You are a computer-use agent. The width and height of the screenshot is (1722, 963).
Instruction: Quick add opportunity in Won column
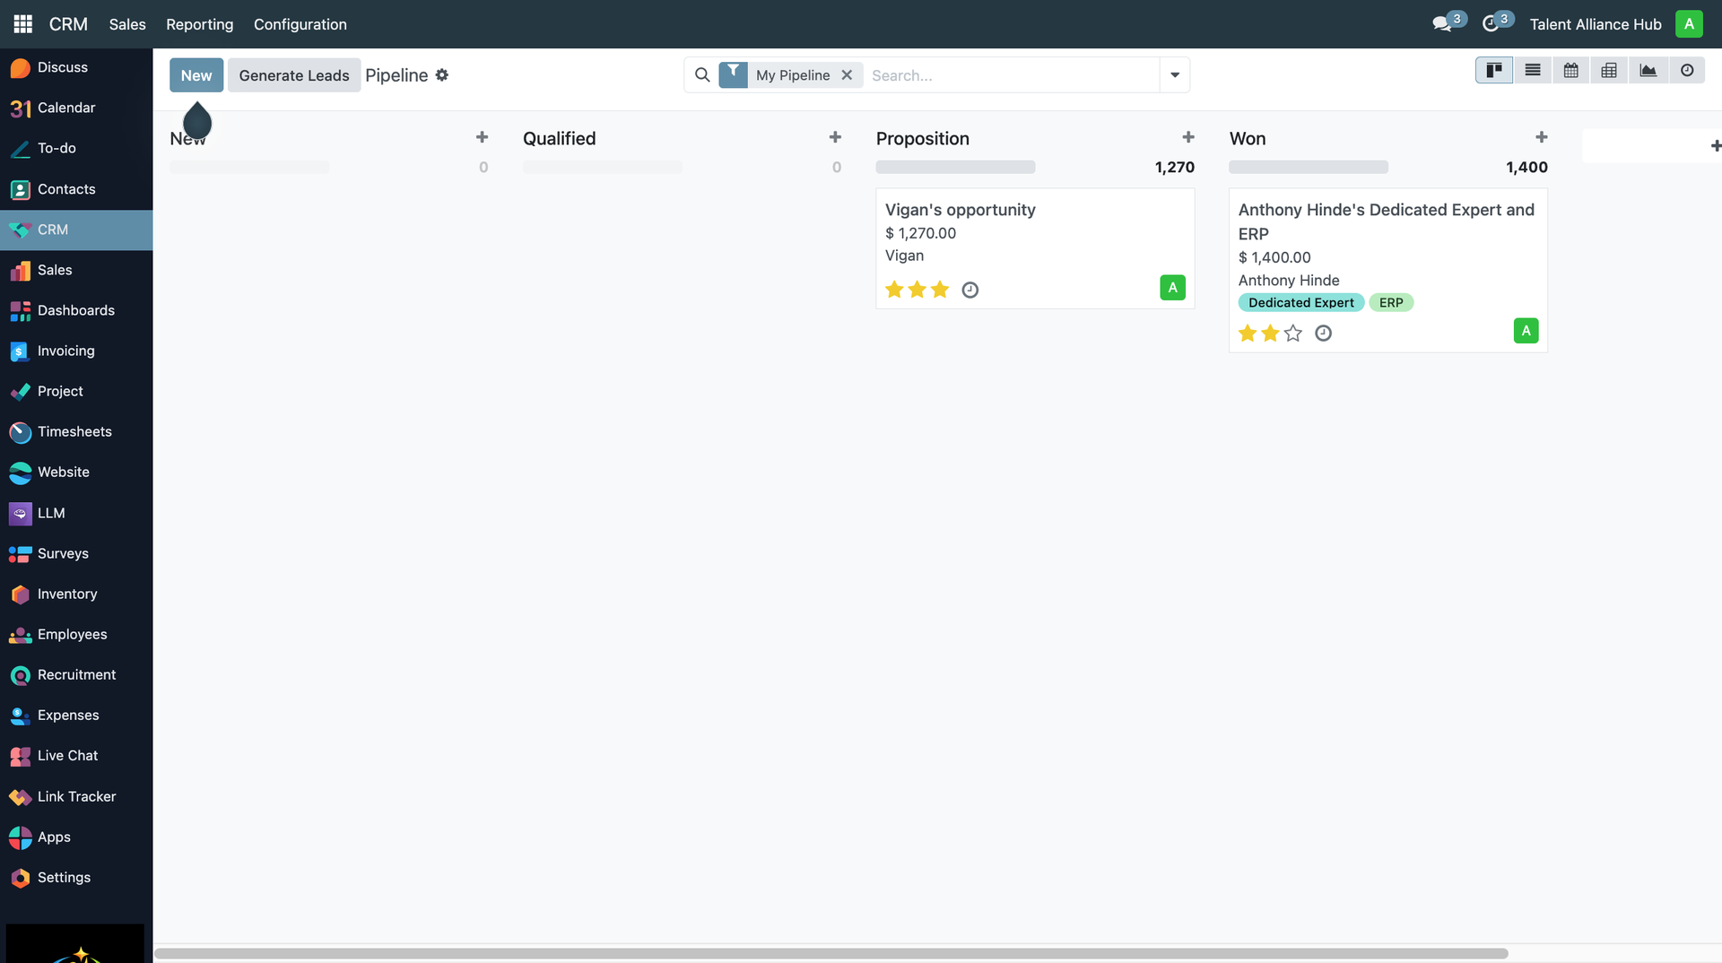(x=1542, y=137)
